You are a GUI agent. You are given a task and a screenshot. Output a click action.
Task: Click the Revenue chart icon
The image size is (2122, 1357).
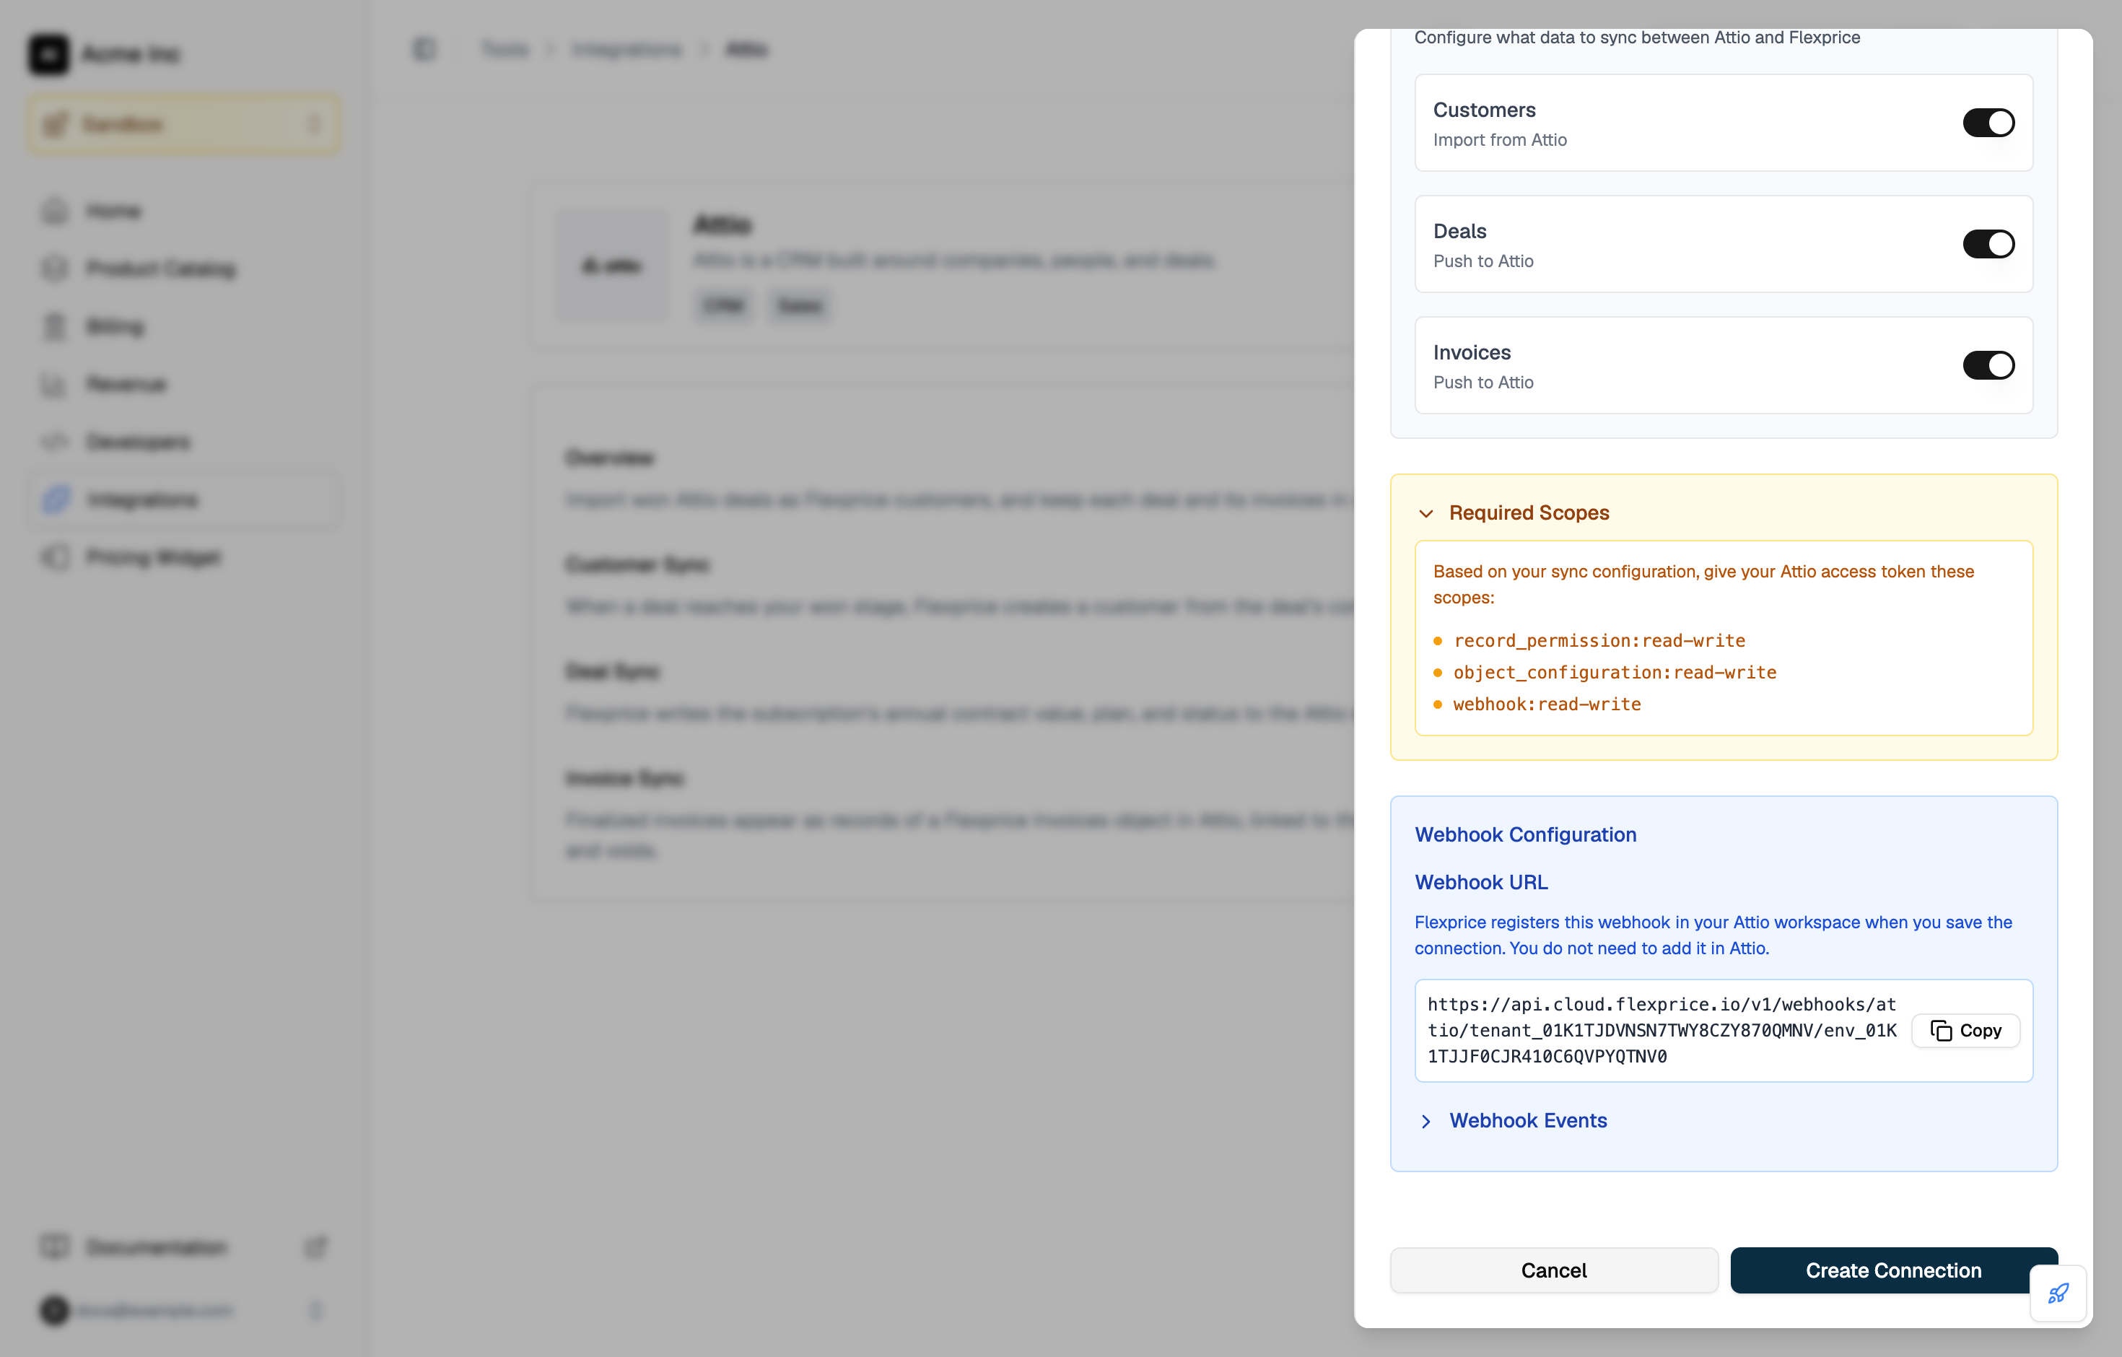[x=55, y=384]
